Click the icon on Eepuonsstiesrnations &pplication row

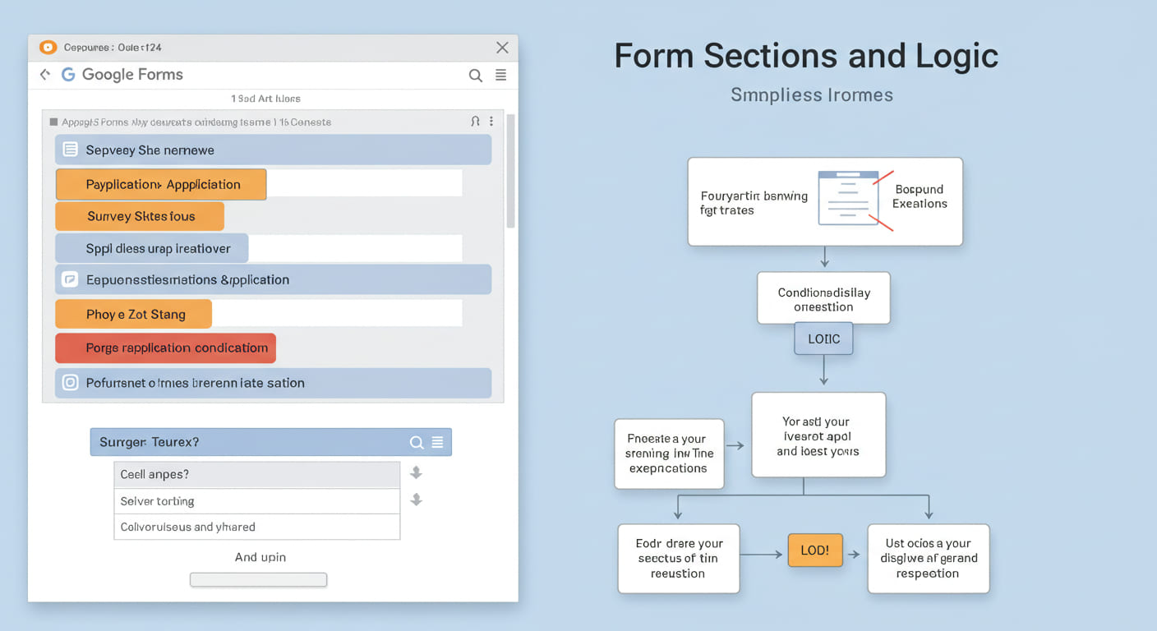(71, 279)
